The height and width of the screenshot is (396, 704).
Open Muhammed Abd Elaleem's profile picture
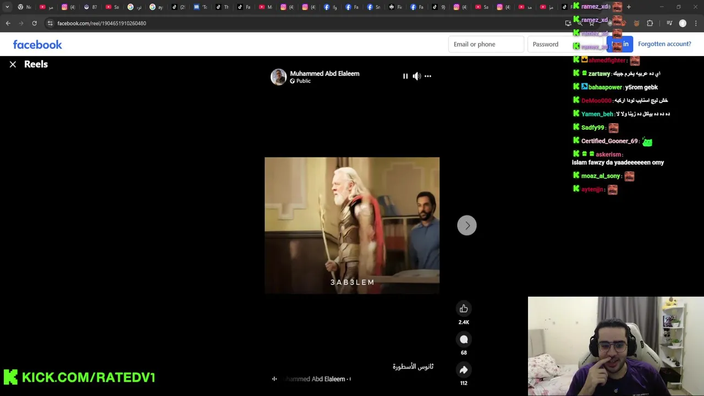[x=278, y=77]
